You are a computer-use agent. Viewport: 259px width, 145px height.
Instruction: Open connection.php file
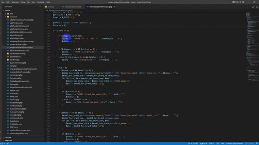tap(16, 75)
